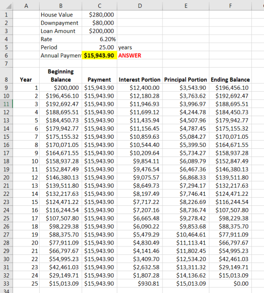Click ending balance $98,229.38 in year 17
The width and height of the screenshot is (264, 293).
click(x=230, y=218)
